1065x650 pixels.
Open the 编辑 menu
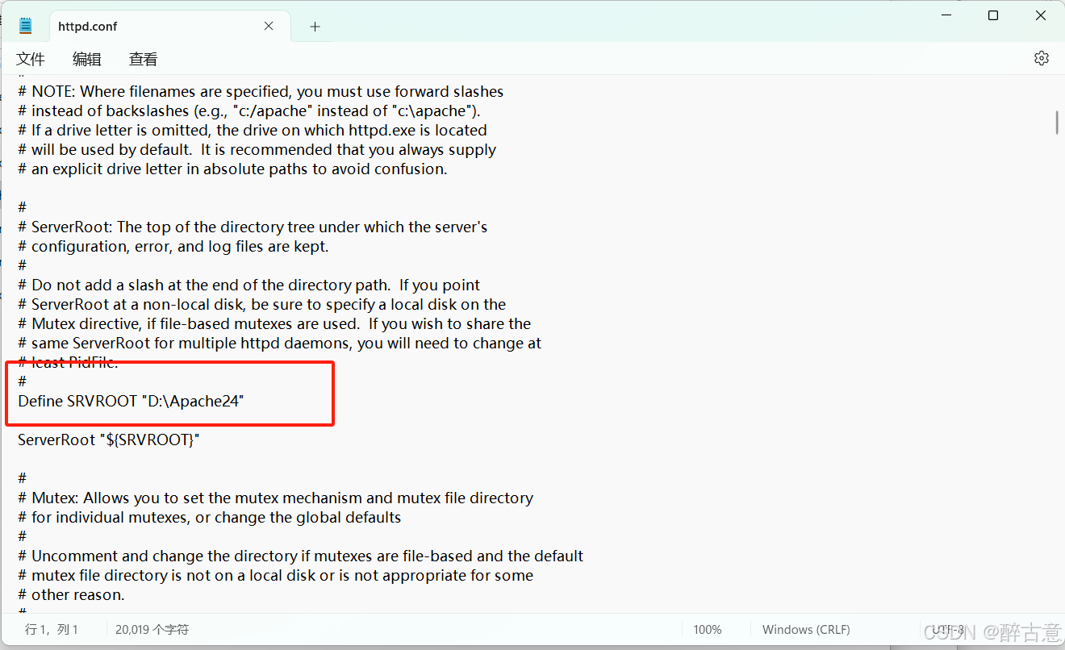pos(87,59)
